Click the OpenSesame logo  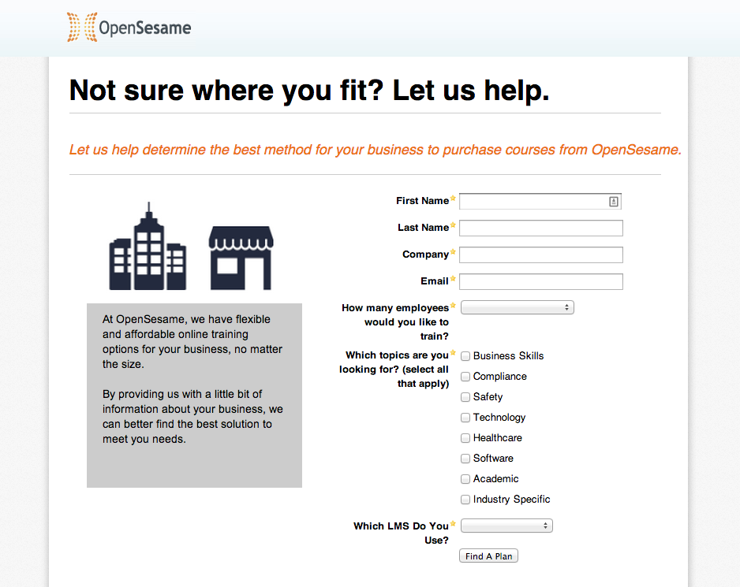(x=129, y=28)
